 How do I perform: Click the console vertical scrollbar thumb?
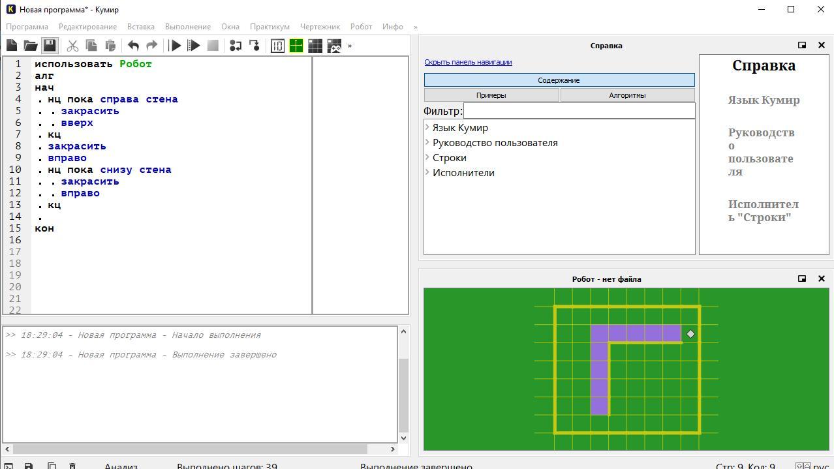coord(403,395)
